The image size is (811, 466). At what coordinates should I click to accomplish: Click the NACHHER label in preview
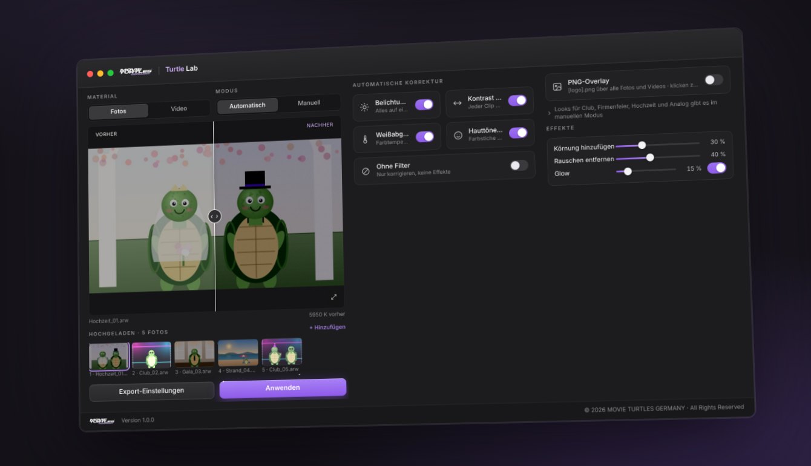point(320,125)
